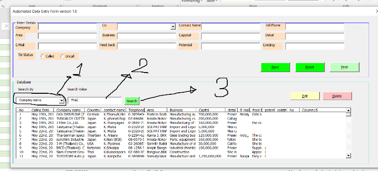Screen dimensions: 378x171
Task: Click the green Reset button
Action: click(310, 67)
